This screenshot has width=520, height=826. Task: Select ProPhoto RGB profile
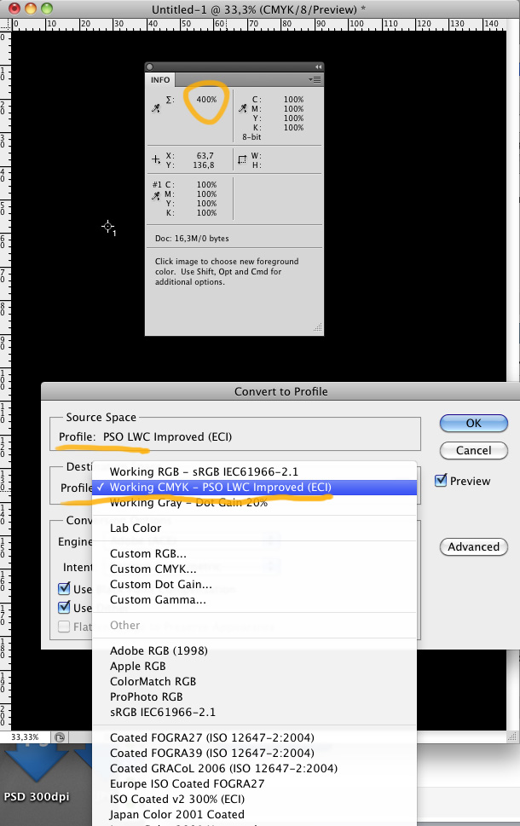click(255, 696)
